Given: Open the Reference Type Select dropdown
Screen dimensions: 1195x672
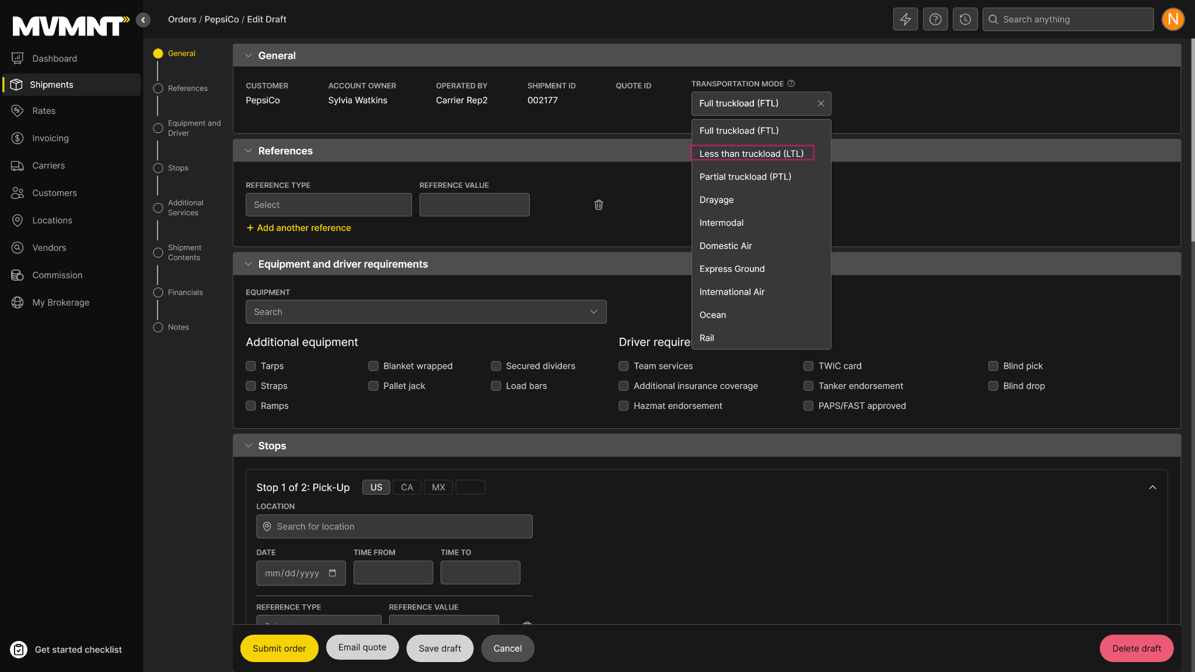Looking at the screenshot, I should click(x=329, y=205).
